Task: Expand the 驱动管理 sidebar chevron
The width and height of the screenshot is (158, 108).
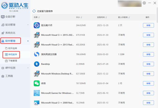Action: coord(28,25)
